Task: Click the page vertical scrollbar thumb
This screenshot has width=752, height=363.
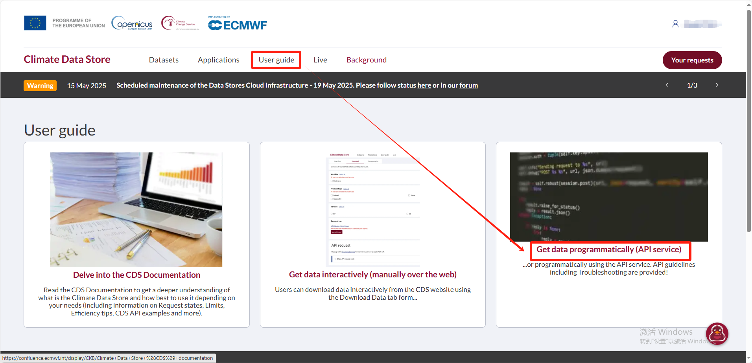Action: (x=749, y=121)
